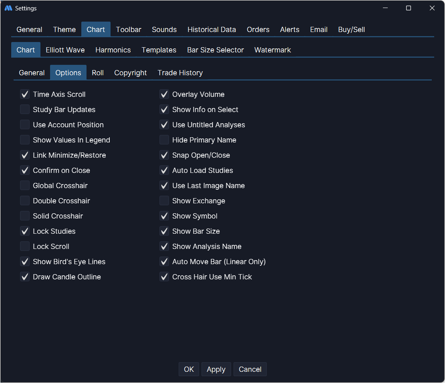Turn on Global Crosshair checkbox

click(x=25, y=186)
